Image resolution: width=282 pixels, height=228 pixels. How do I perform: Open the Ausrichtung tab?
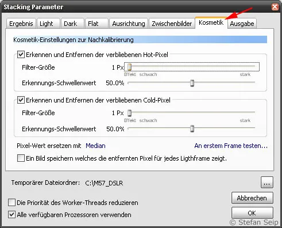coord(129,24)
